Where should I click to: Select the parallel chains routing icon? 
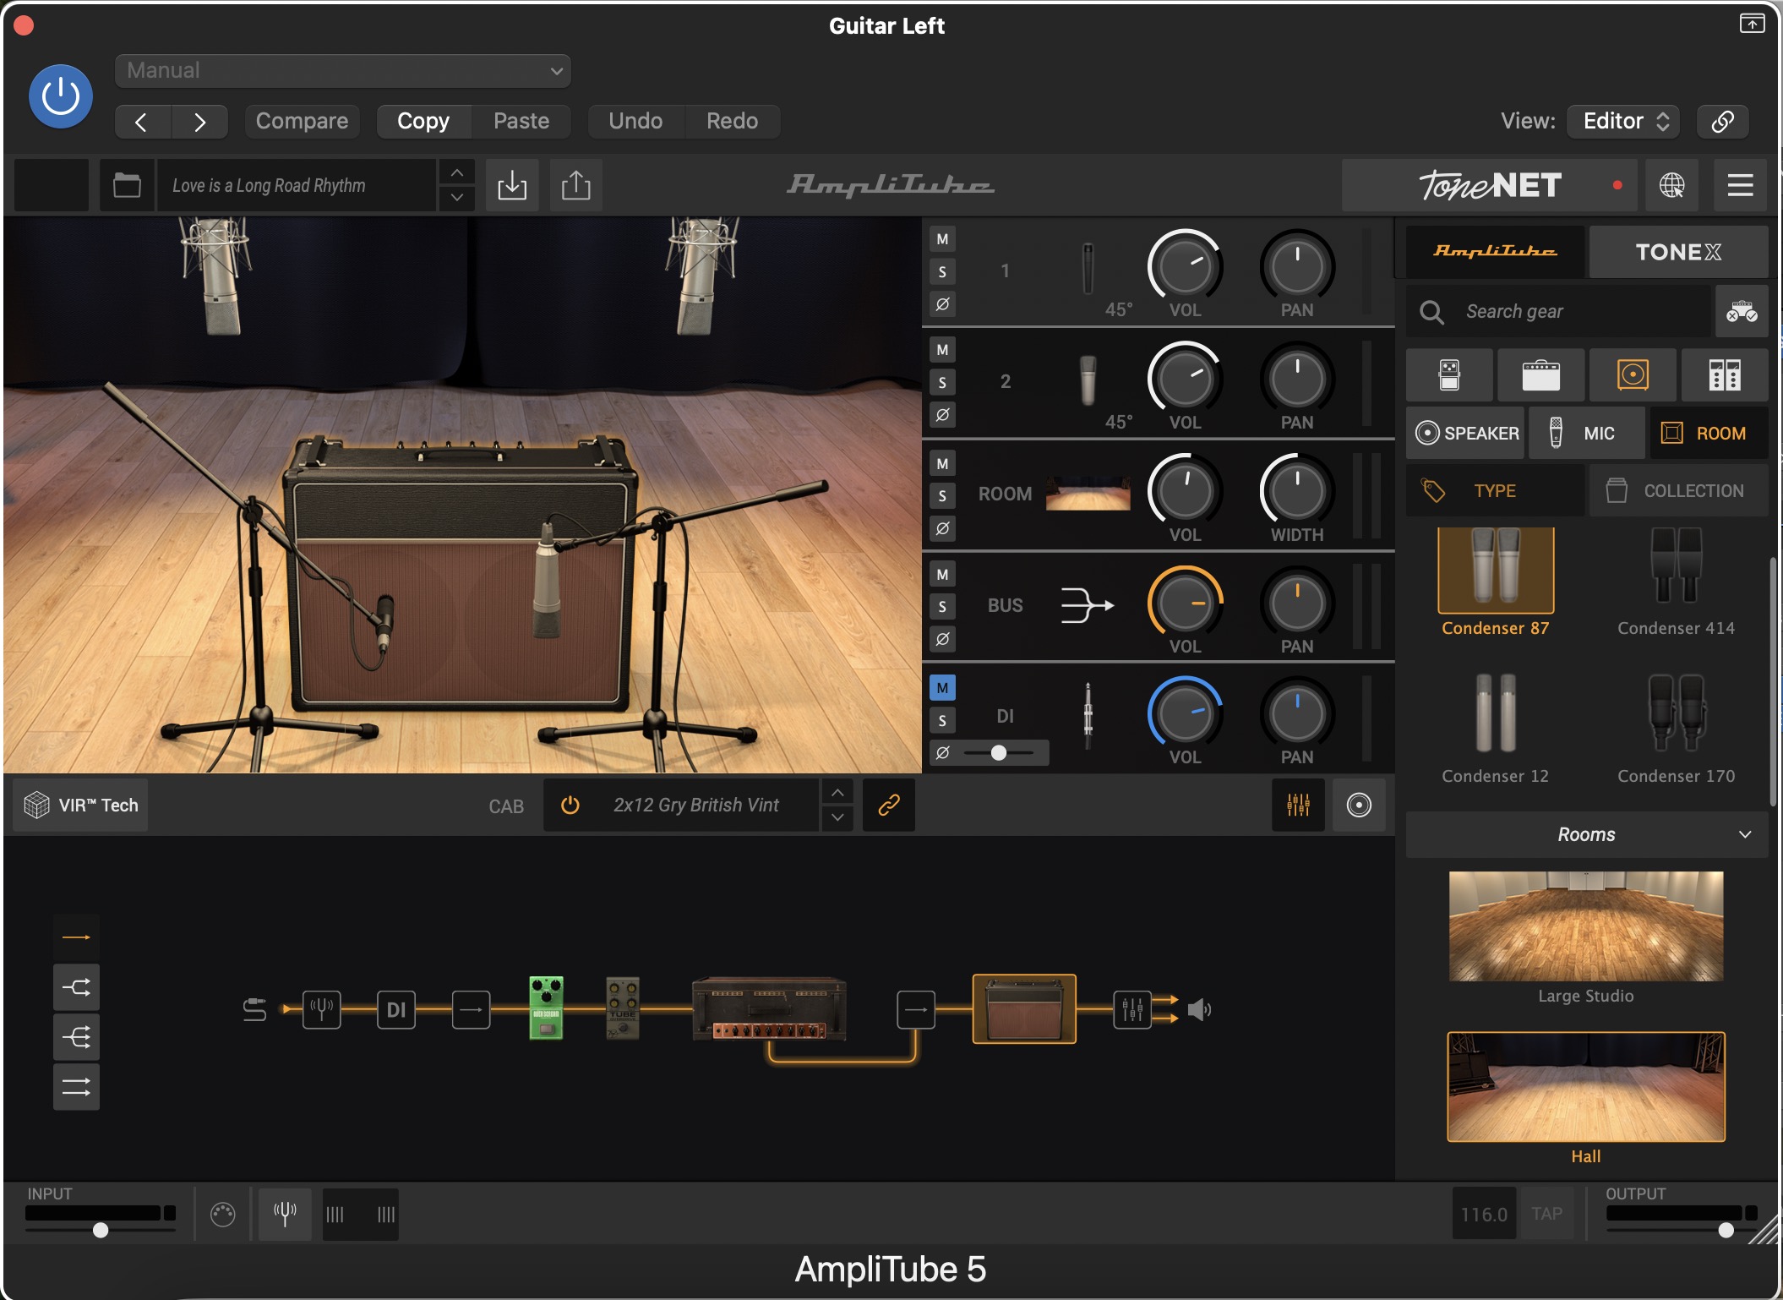tap(76, 1087)
